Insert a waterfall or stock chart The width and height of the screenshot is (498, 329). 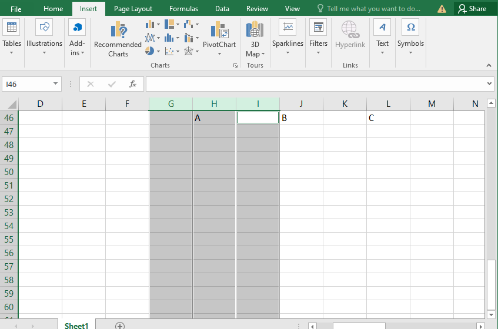(188, 24)
